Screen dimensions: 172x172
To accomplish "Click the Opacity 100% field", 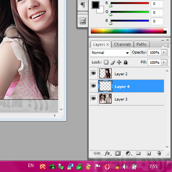I will (154, 52).
